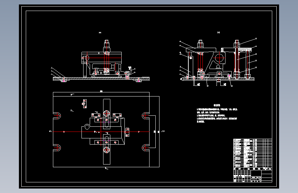Click the round hole in plan view workpiece

click(x=87, y=127)
